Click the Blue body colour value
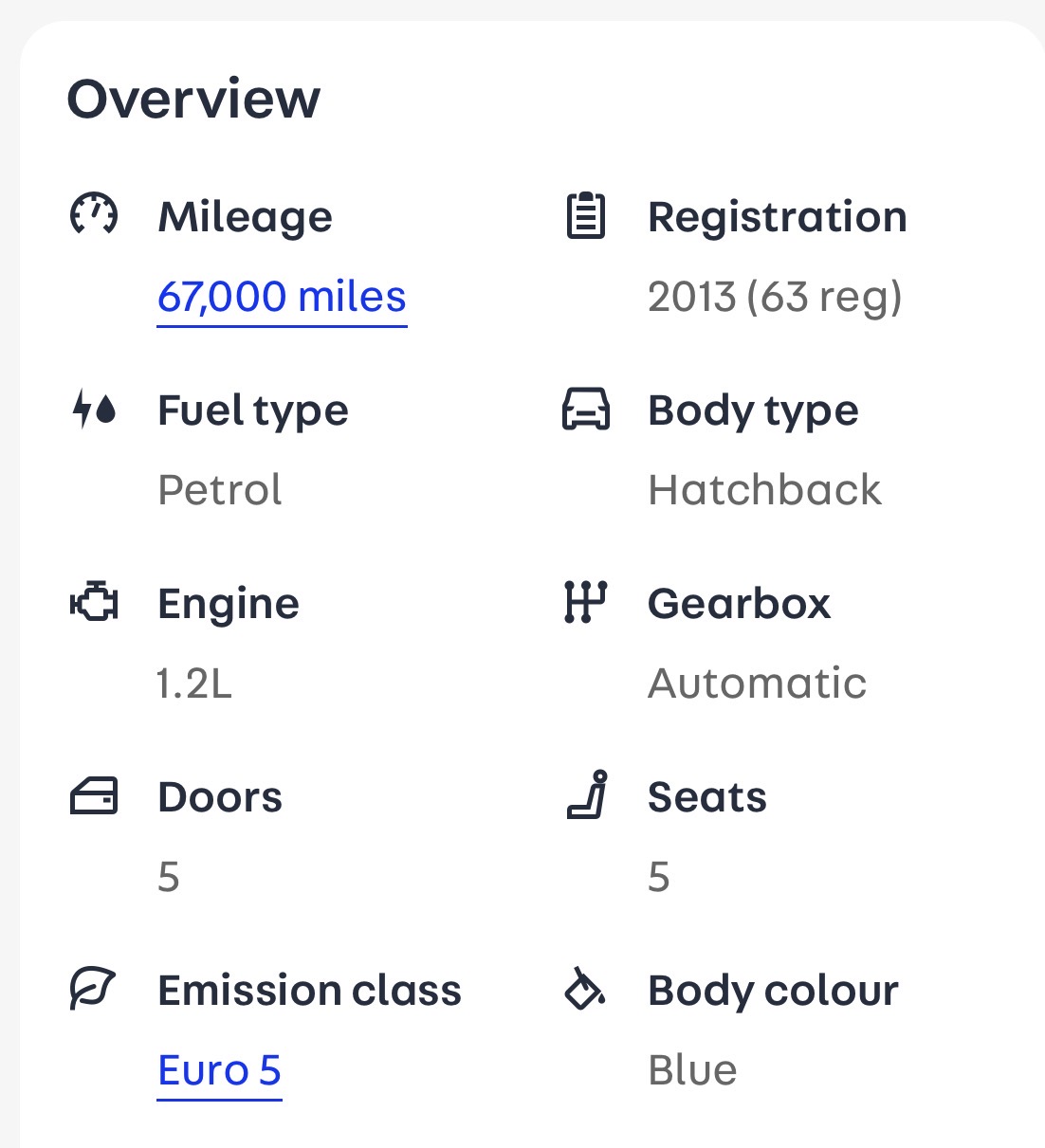The height and width of the screenshot is (1148, 1045). (692, 1070)
